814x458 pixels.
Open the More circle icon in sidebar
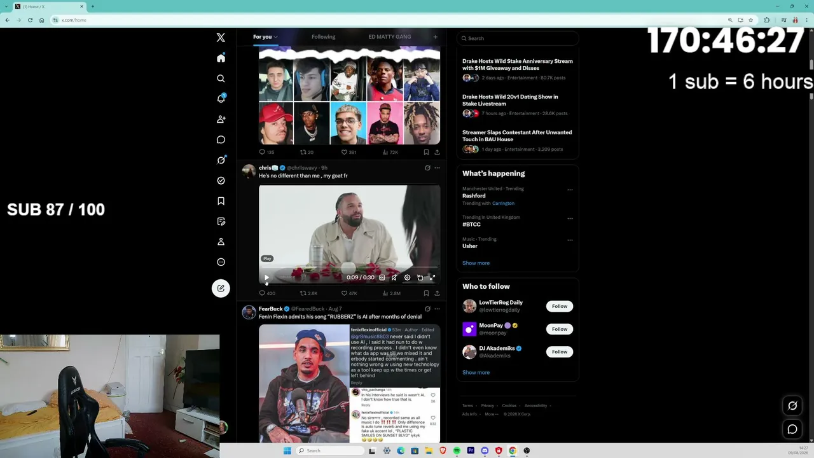pos(221,261)
